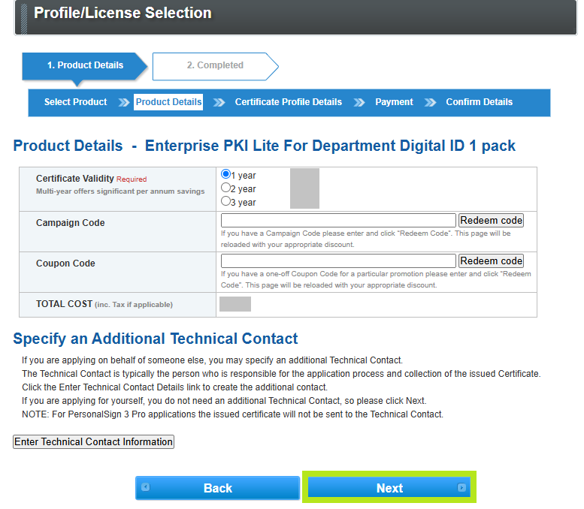This screenshot has height=509, width=584.
Task: Click left arrow icon on Back button
Action: pos(145,487)
